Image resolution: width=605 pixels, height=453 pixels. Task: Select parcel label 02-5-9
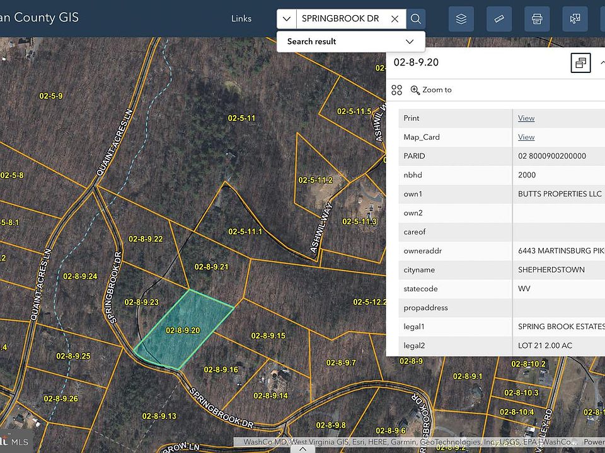coord(51,96)
